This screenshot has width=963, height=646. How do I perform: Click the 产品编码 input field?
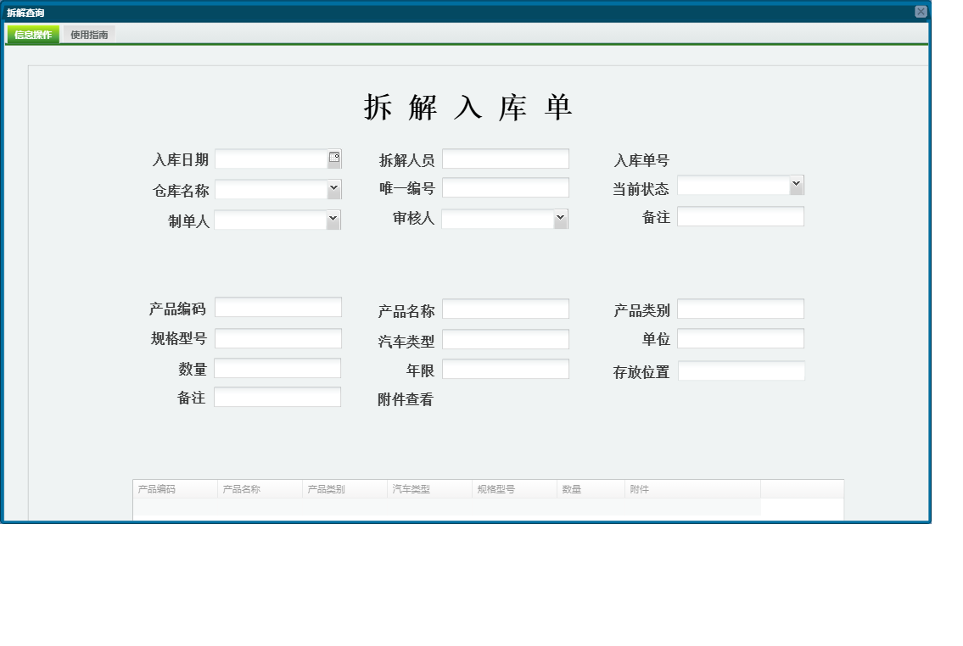click(278, 307)
